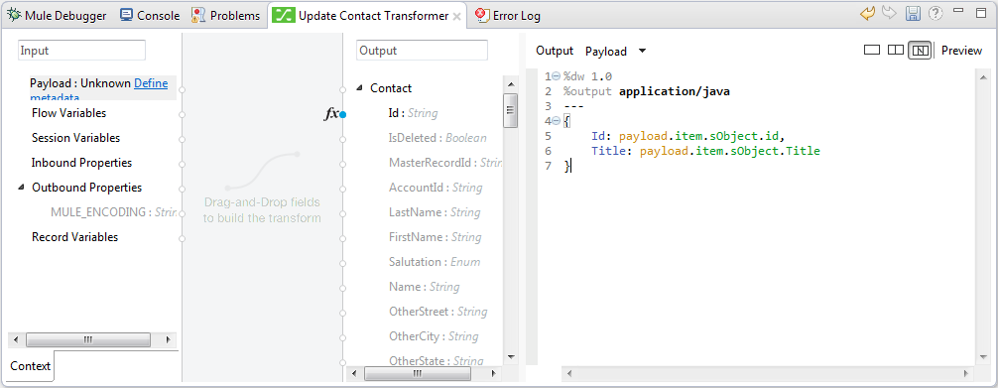Viewport: 998px width, 388px height.
Task: Collapse the Outbound Properties node
Action: [21, 188]
